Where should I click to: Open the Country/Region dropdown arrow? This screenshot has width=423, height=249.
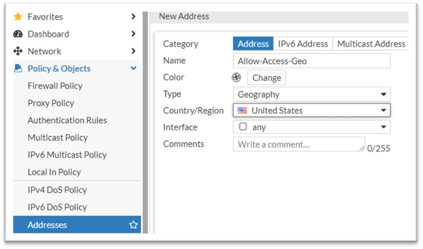point(383,110)
